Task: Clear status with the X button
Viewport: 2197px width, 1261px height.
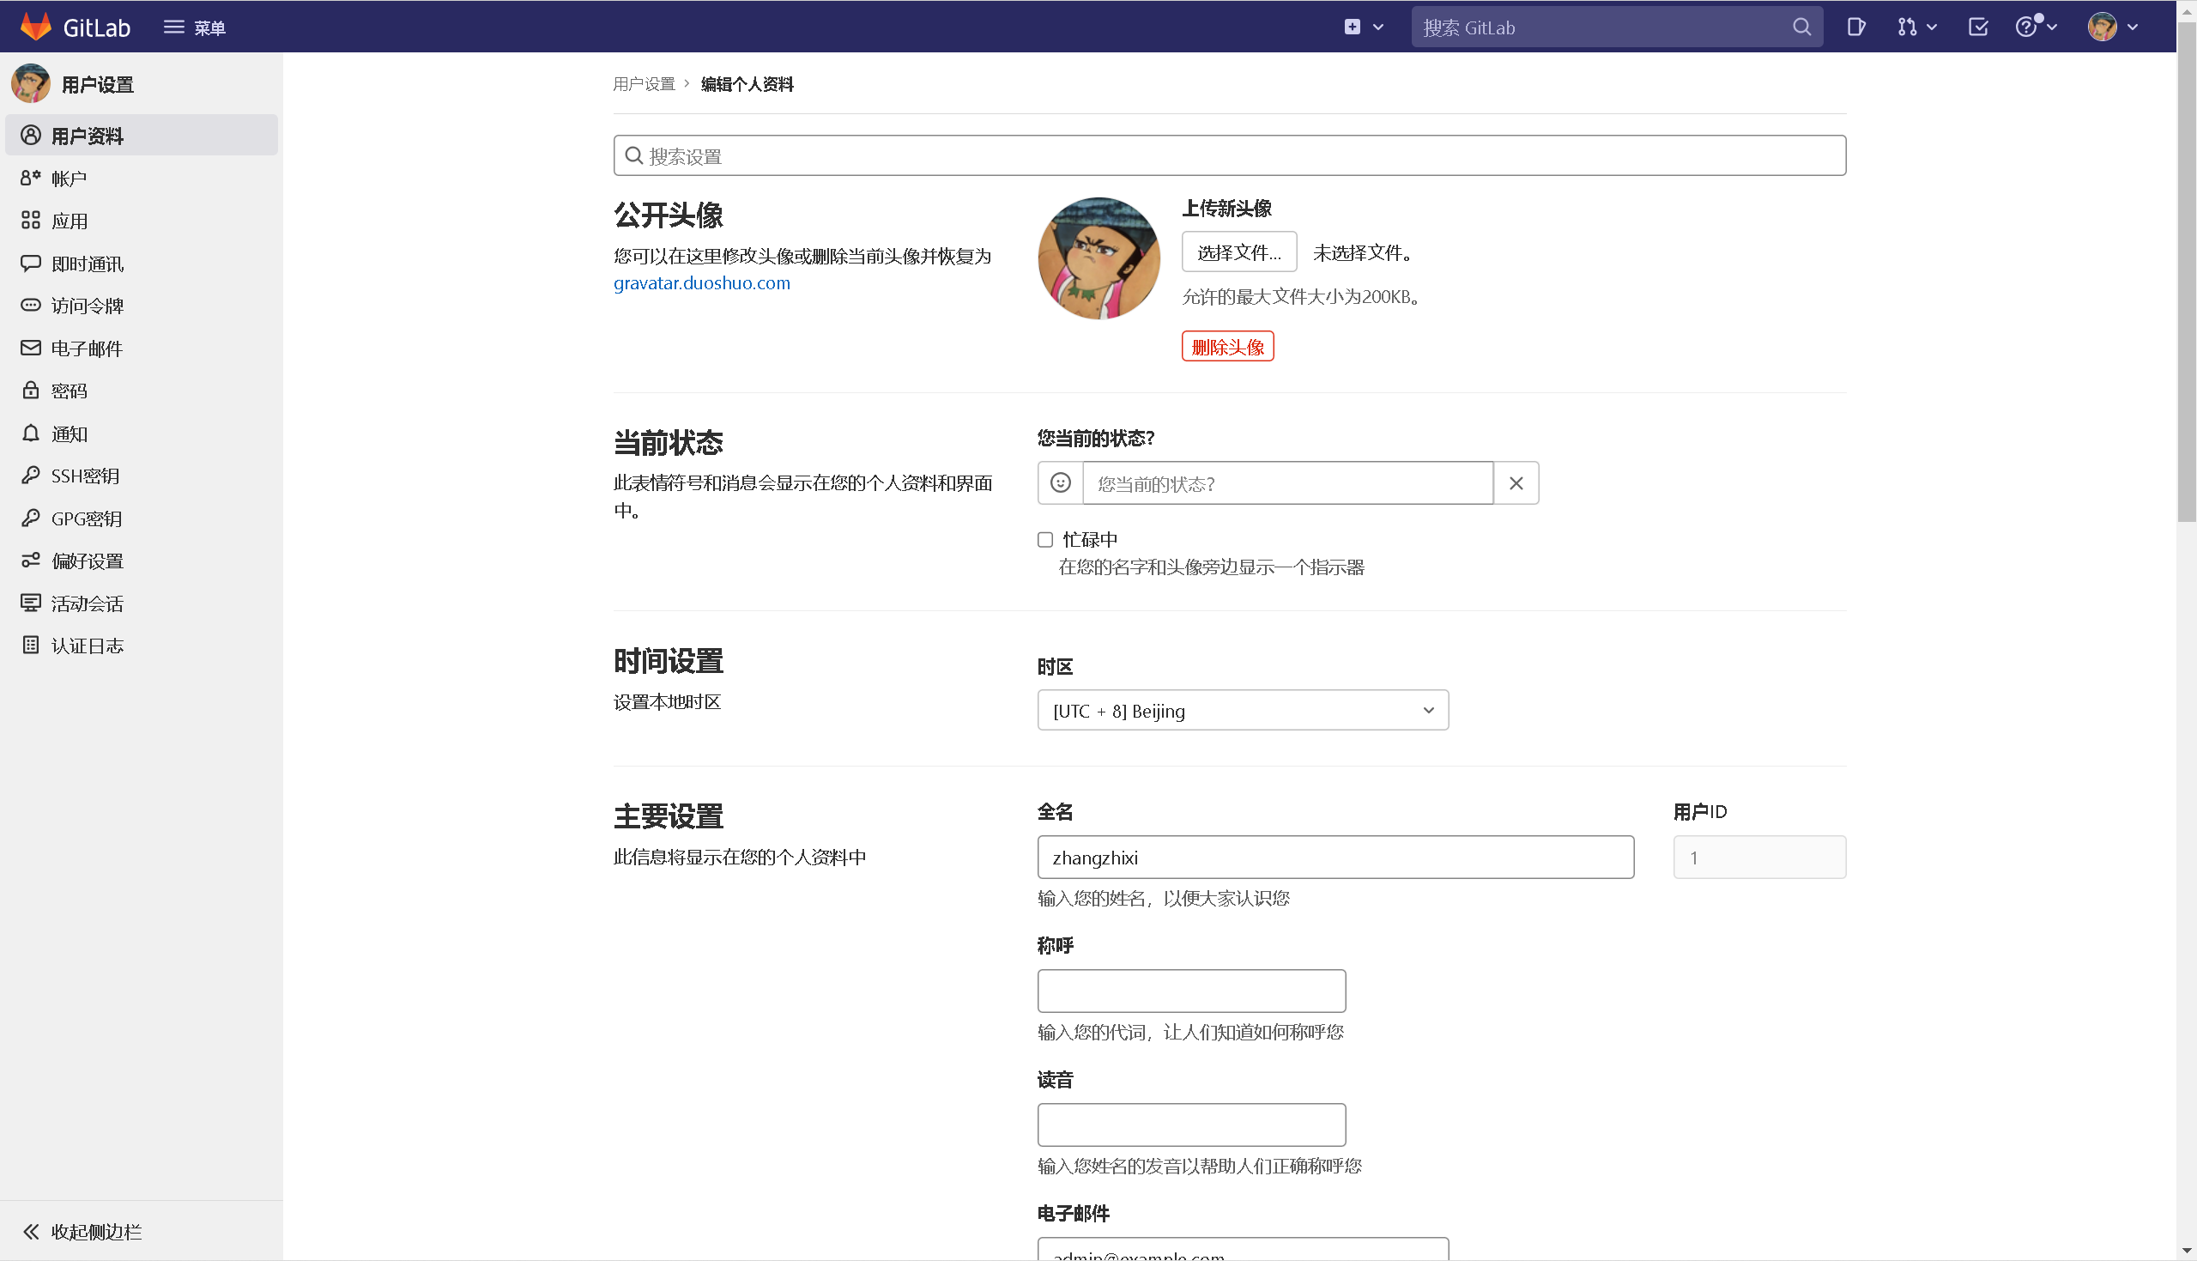Action: point(1516,483)
